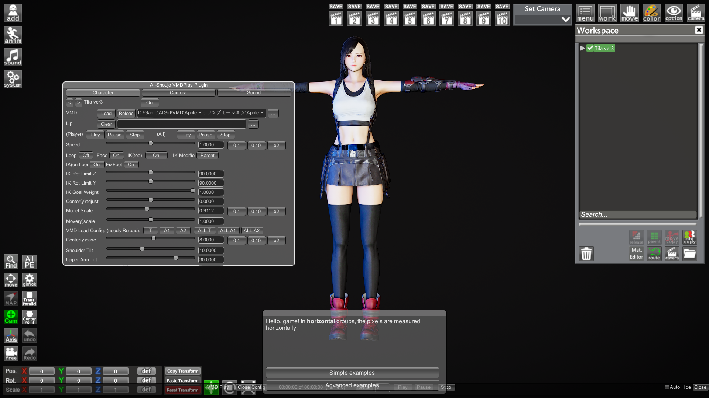Toggle the Loop Off button
Screen dimensions: 709x398
click(86, 156)
